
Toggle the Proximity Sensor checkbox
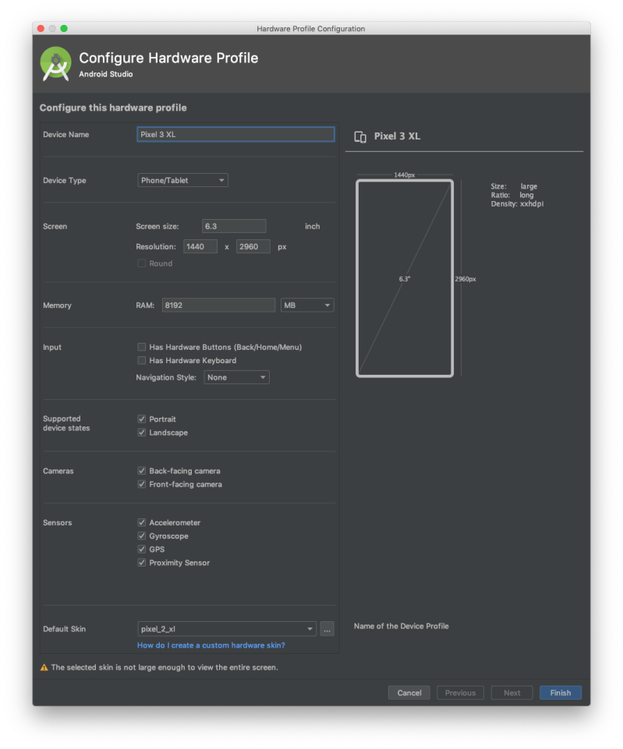click(x=141, y=562)
